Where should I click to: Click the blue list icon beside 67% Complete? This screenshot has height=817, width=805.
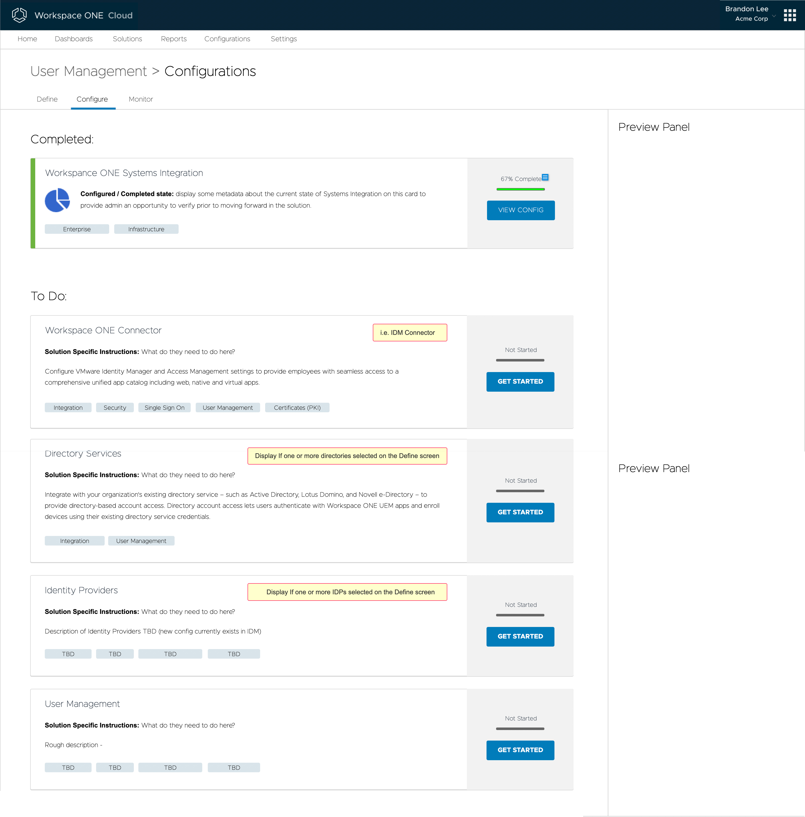point(545,177)
